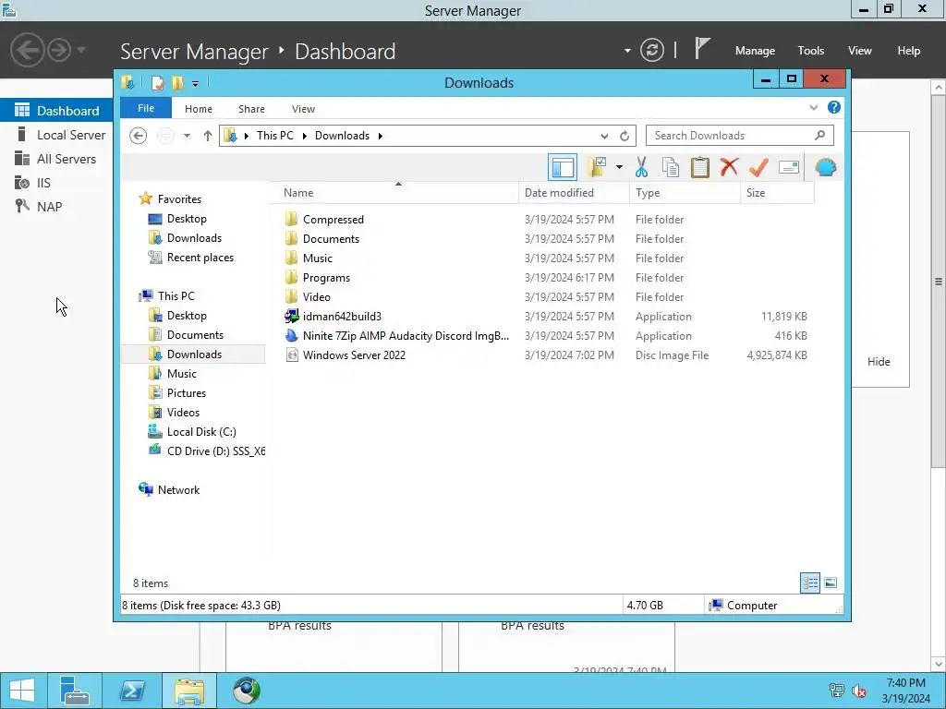This screenshot has height=709, width=946.
Task: Expand Downloads breadcrumb arrow
Action: [x=380, y=136]
